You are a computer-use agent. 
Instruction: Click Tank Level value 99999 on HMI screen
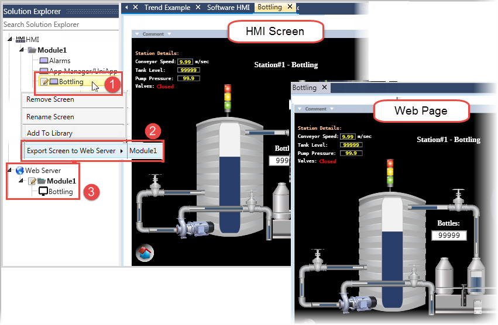click(x=188, y=70)
